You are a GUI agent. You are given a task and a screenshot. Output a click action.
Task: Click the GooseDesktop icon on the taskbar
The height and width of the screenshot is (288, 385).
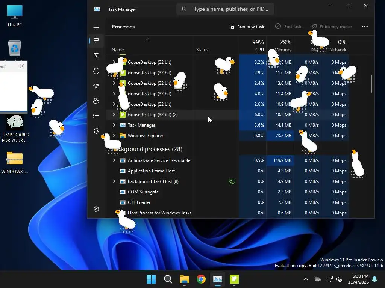(x=234, y=279)
